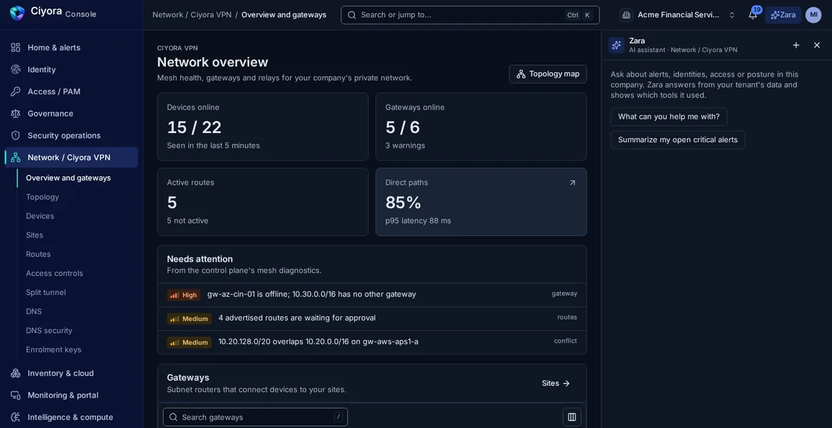This screenshot has height=428, width=832.
Task: Click the "3 warnings" text
Action: click(x=406, y=146)
